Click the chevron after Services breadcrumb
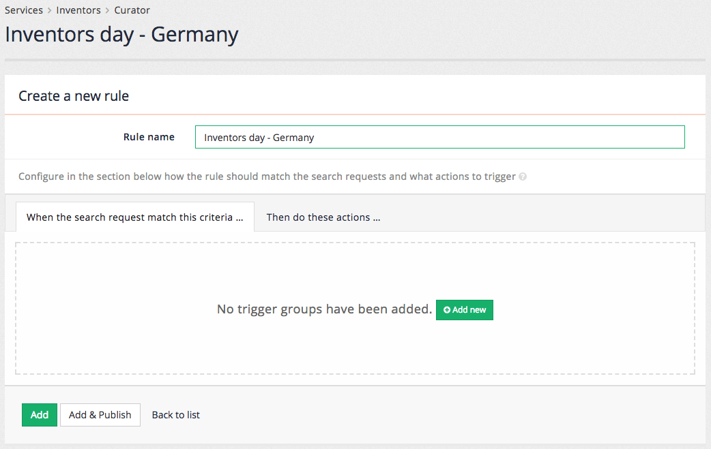Screen dimensions: 711x449 pyautogui.click(x=48, y=10)
